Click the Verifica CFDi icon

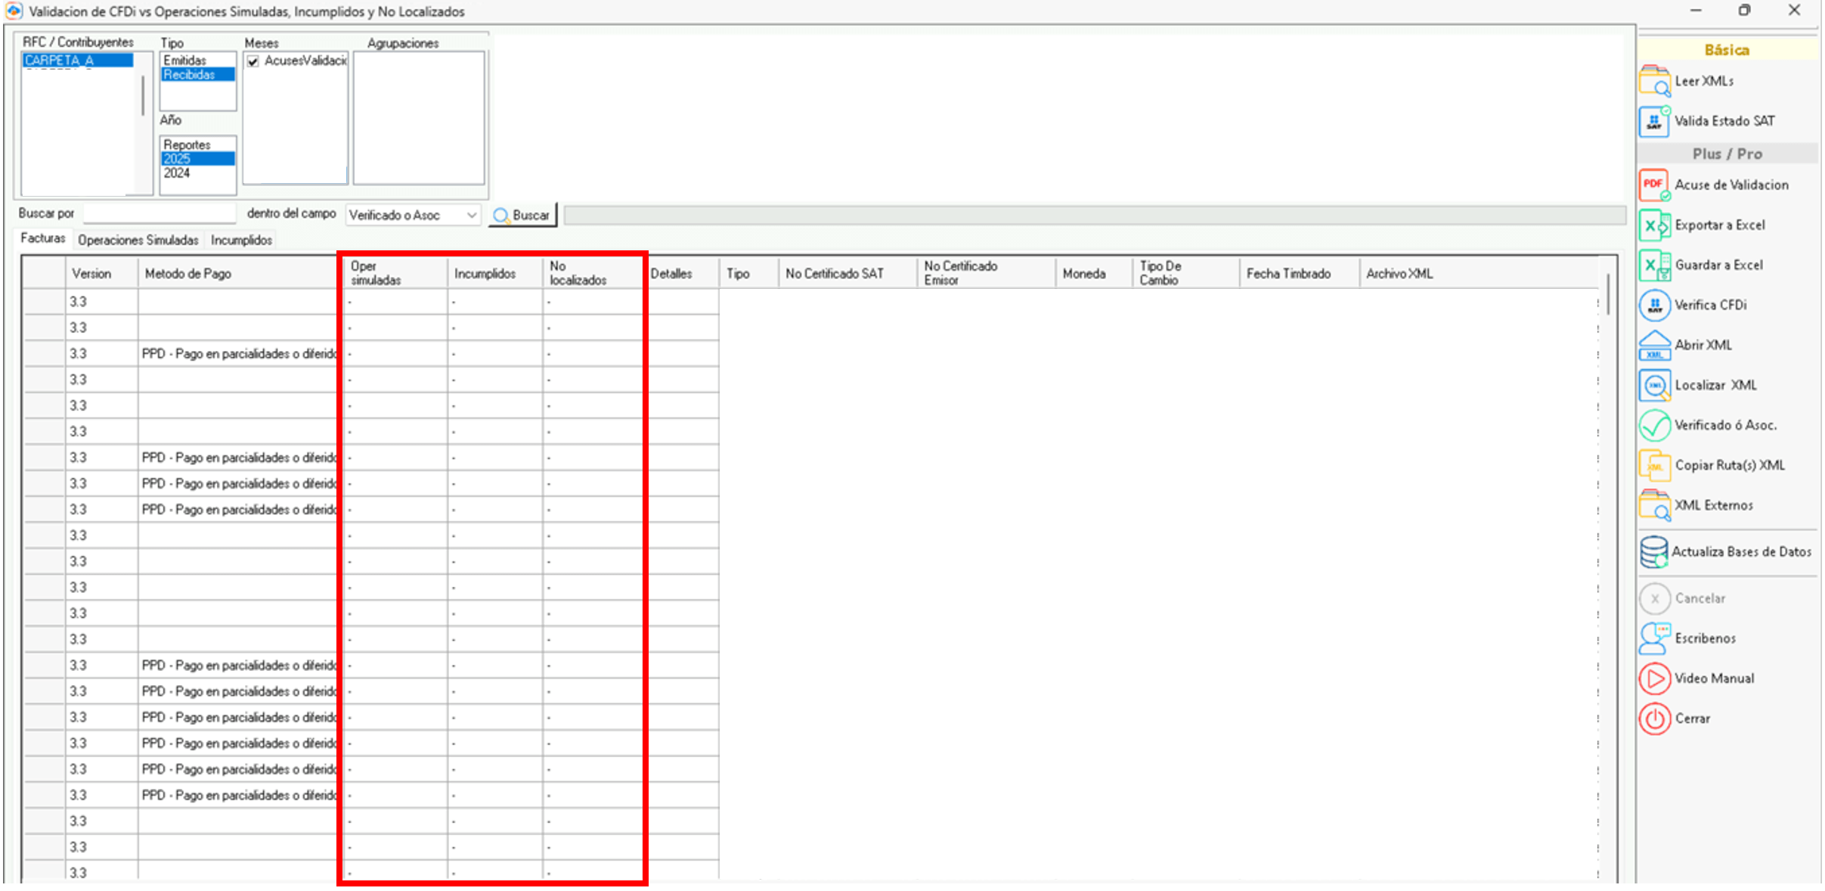[x=1654, y=306]
